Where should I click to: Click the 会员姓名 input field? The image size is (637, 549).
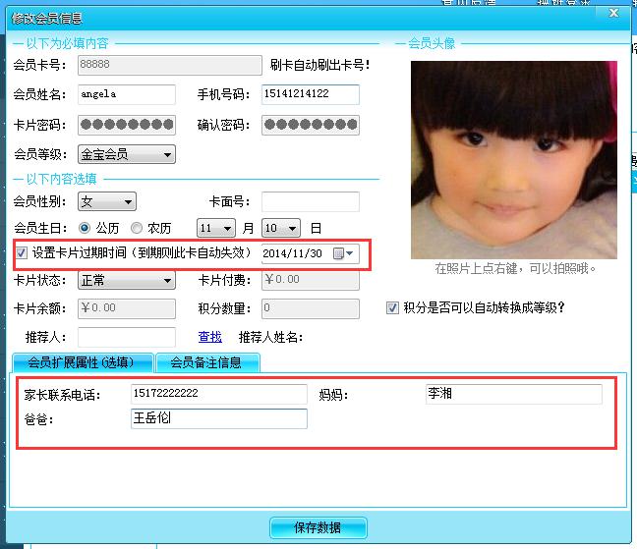126,94
